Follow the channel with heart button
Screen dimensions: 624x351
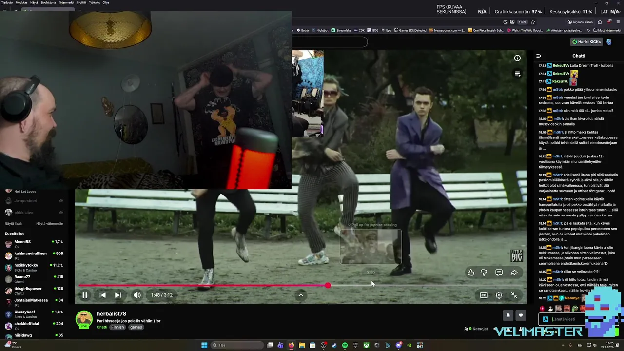(521, 315)
